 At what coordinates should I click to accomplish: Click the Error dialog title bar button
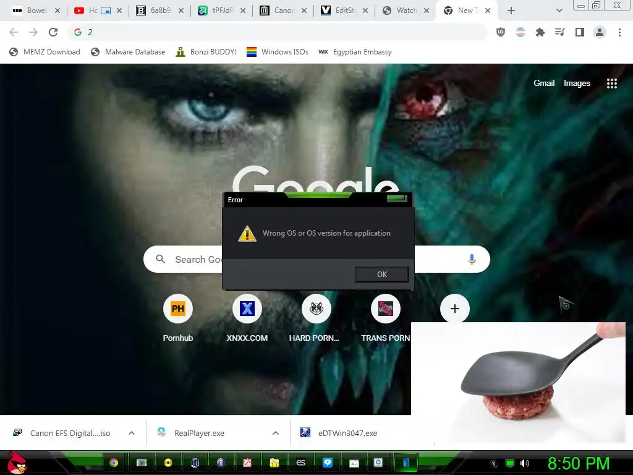tap(396, 199)
